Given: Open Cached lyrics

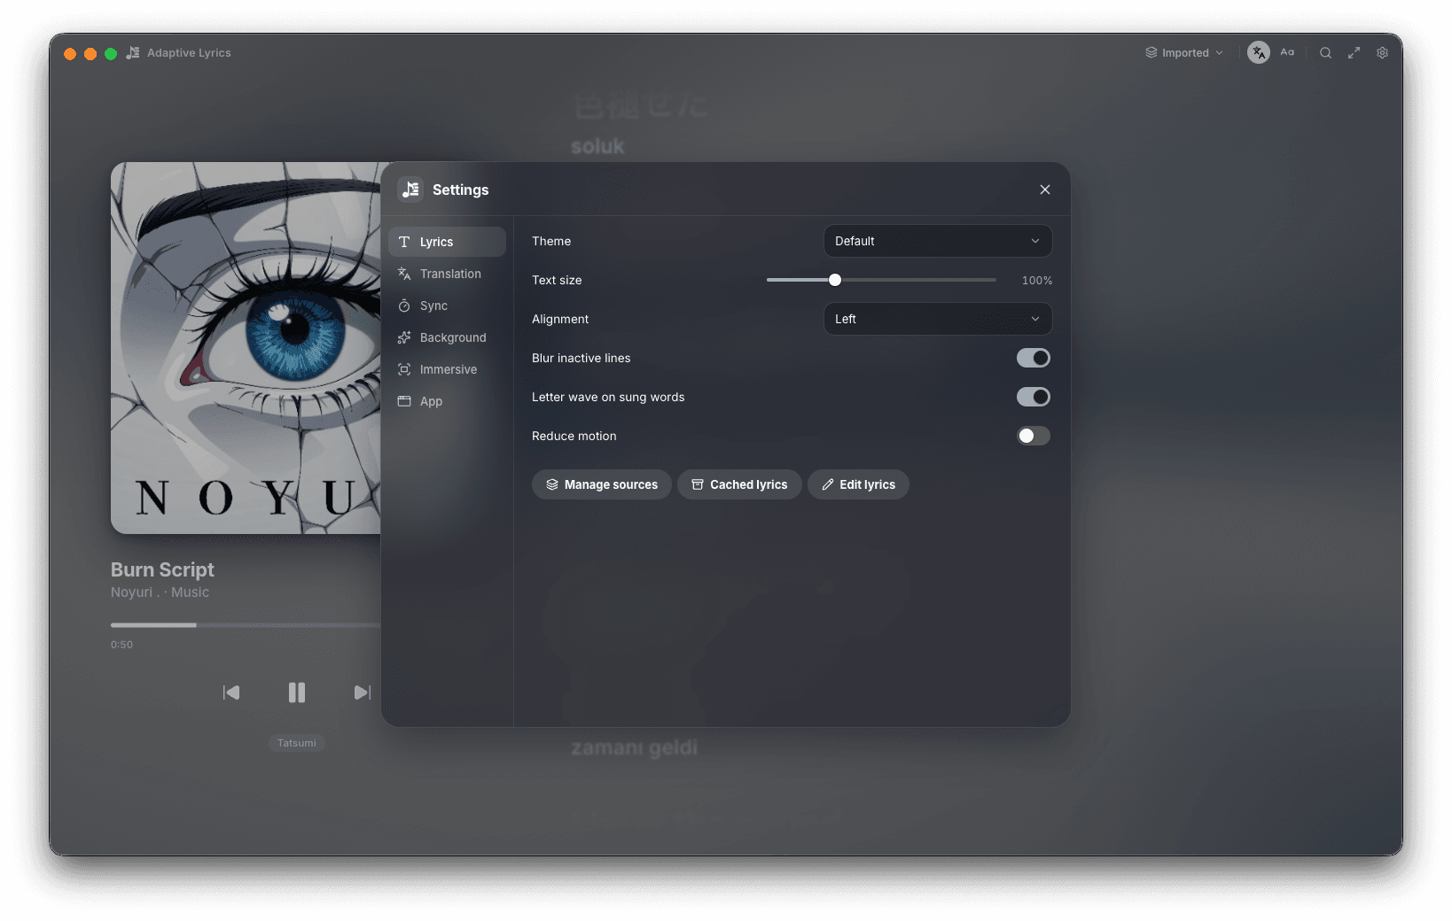Looking at the screenshot, I should tap(739, 484).
